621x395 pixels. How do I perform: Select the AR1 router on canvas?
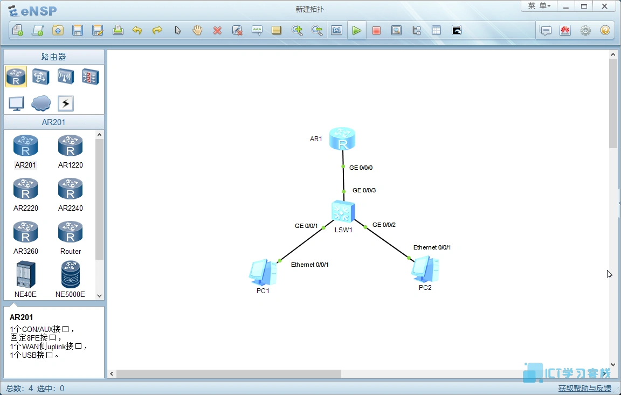342,138
